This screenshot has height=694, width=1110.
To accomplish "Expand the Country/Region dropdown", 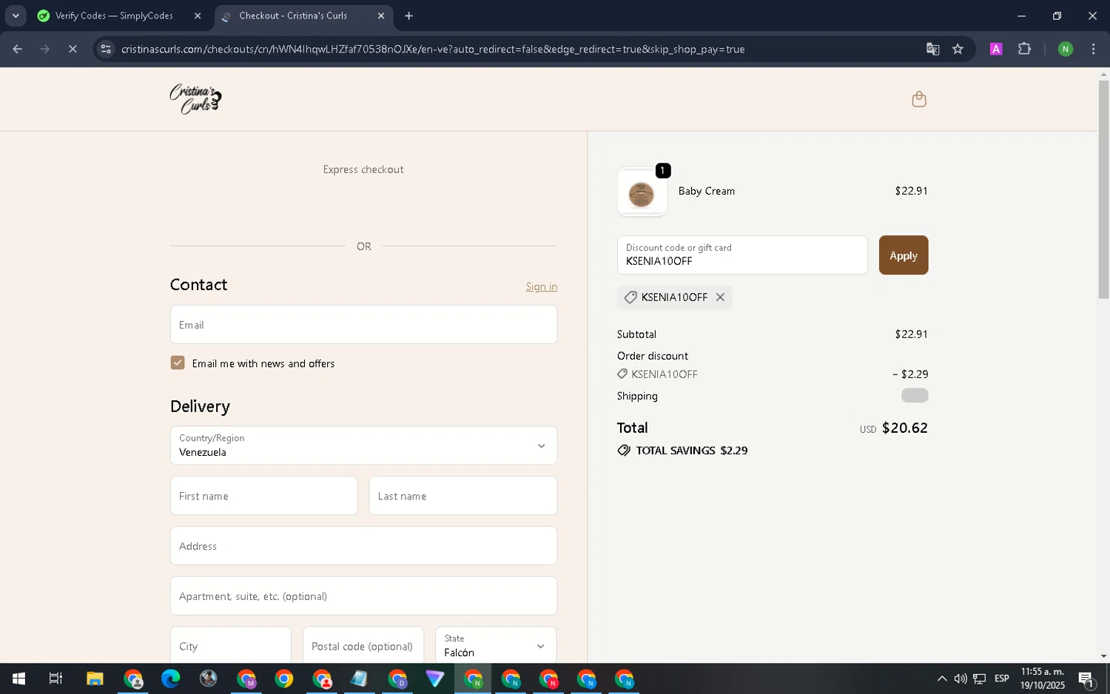I will (363, 445).
